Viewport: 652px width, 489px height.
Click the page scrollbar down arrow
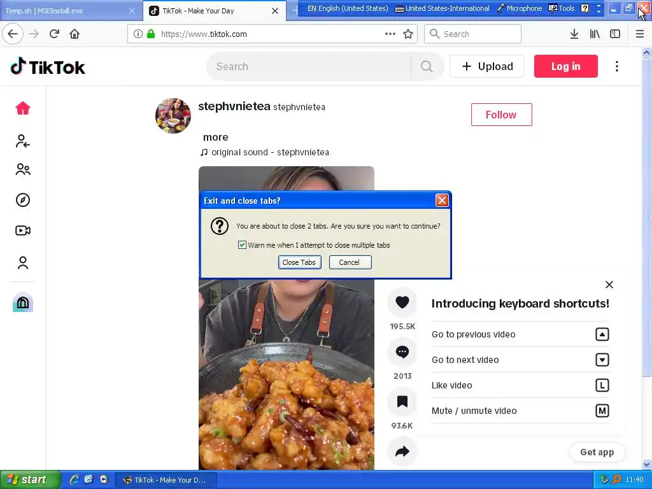coord(646,465)
